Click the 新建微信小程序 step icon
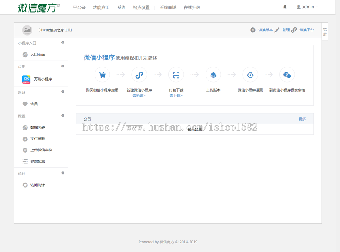 pyautogui.click(x=139, y=75)
